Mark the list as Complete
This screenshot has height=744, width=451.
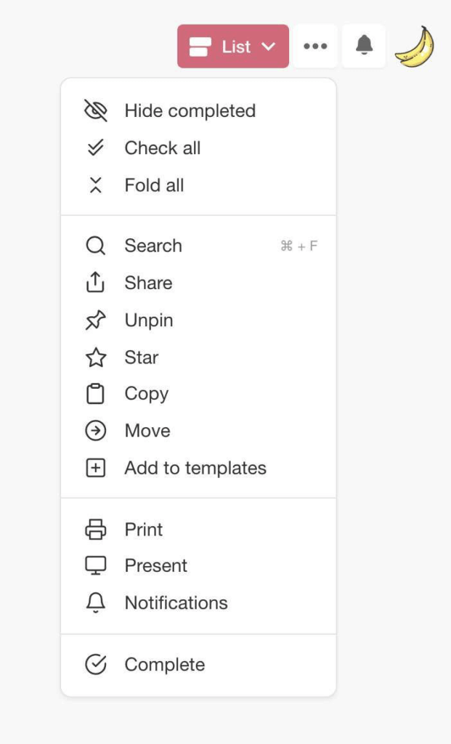[164, 665]
